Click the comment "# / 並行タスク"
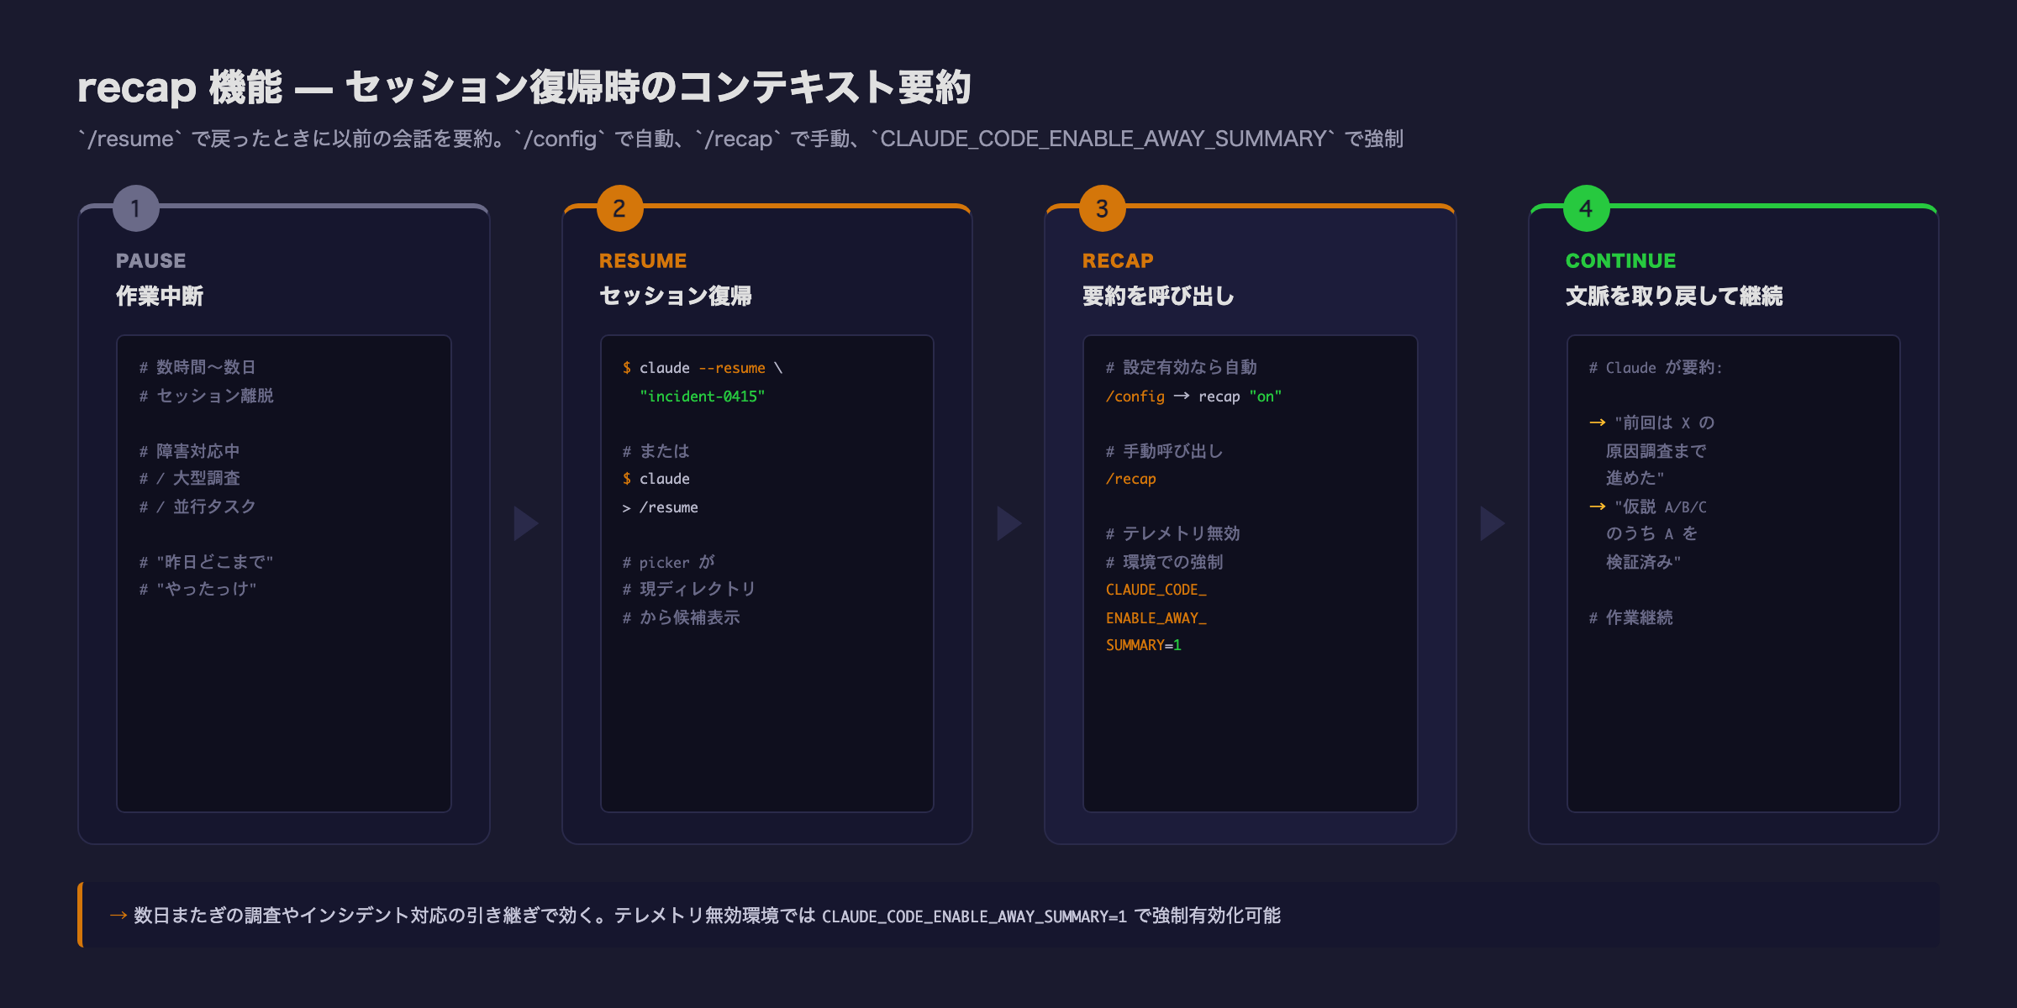The width and height of the screenshot is (2017, 1008). pos(197,507)
